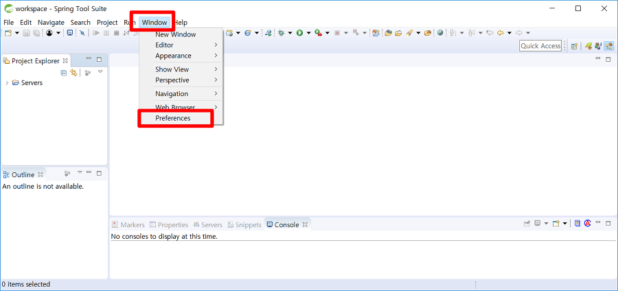Viewport: 618px width, 291px height.
Task: Click the Open Console icon in Console toolbar
Action: point(556,223)
